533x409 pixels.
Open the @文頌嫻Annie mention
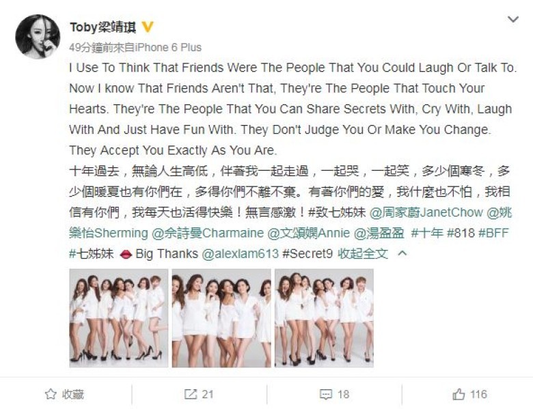(309, 233)
